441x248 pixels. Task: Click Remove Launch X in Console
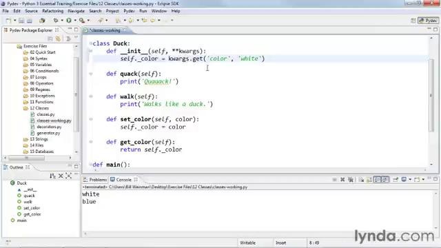(x=342, y=179)
